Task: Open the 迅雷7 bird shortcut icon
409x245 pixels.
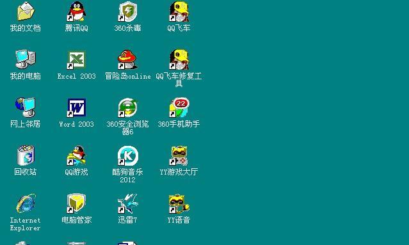Action: [127, 203]
